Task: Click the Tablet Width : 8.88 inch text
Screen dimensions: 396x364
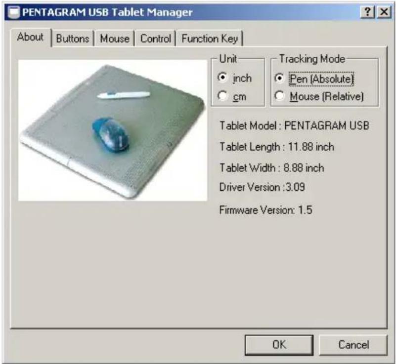Action: [x=272, y=168]
